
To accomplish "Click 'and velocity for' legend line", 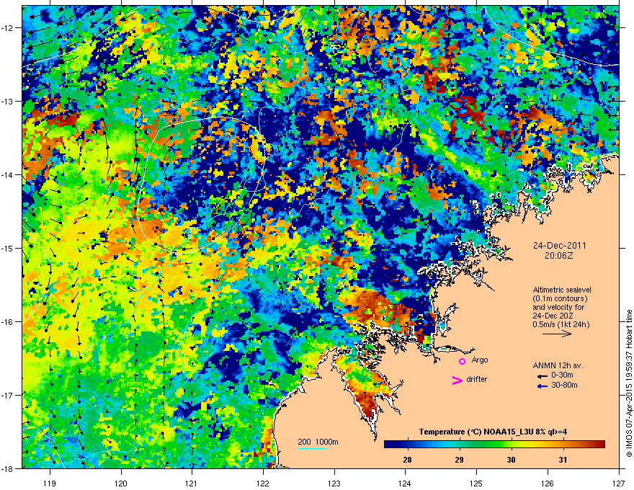I will point(558,307).
